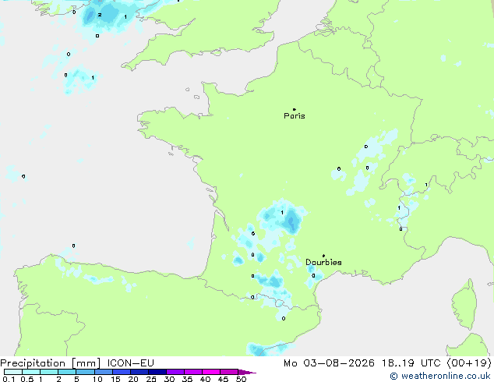Select the Paris location dot marker
Screen dimensions: 494x382
point(295,109)
